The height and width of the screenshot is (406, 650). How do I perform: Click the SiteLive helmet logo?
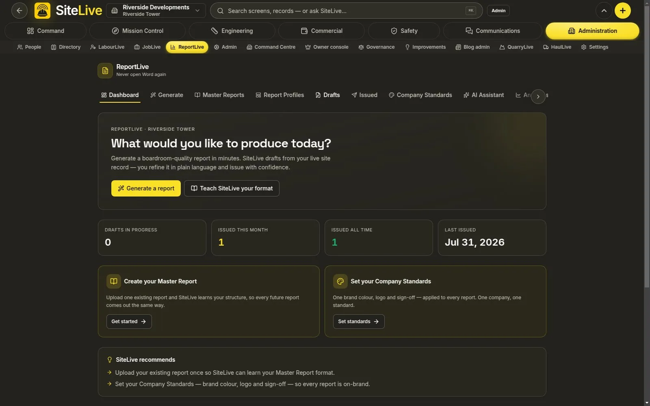tap(43, 11)
